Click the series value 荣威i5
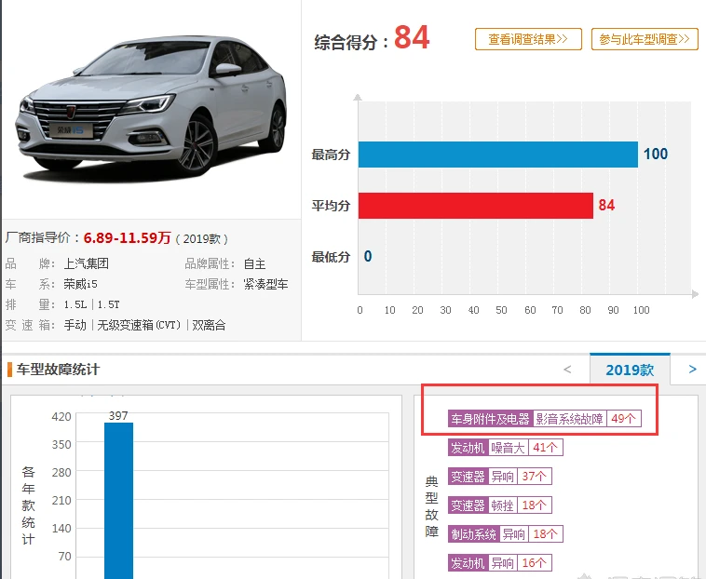Screen dimensions: 706x579 pyautogui.click(x=80, y=284)
